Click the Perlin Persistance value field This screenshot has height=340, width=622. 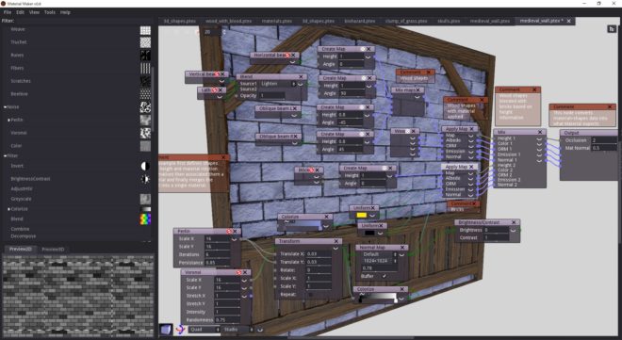(x=218, y=263)
